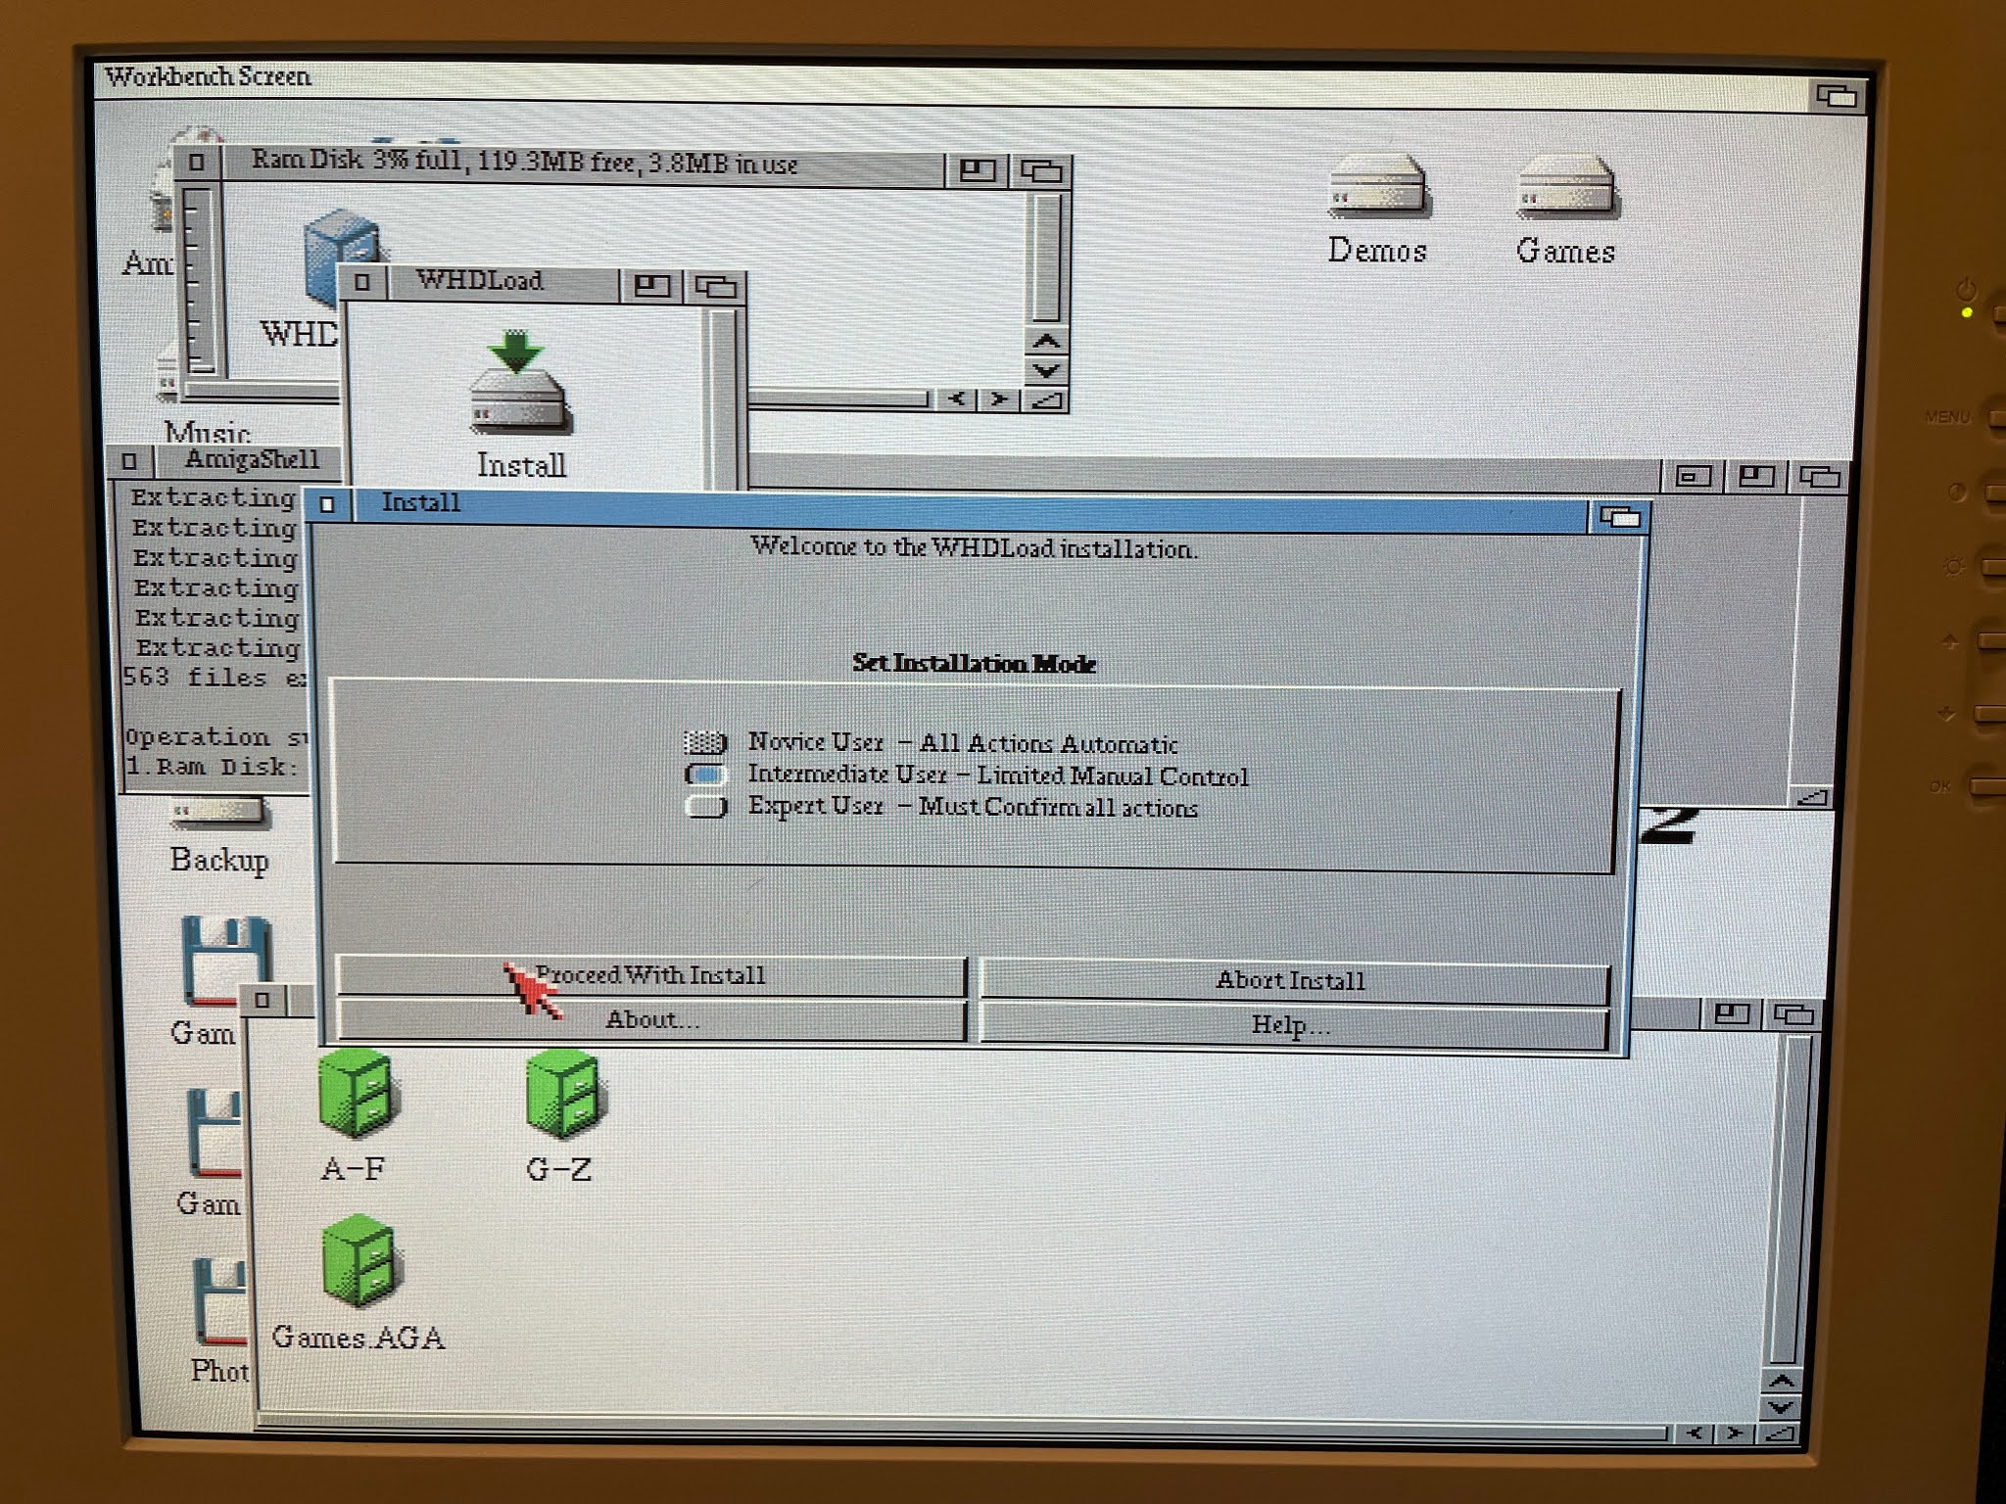Click the WHDLoad window title bar
The height and width of the screenshot is (1504, 2006).
tap(504, 282)
